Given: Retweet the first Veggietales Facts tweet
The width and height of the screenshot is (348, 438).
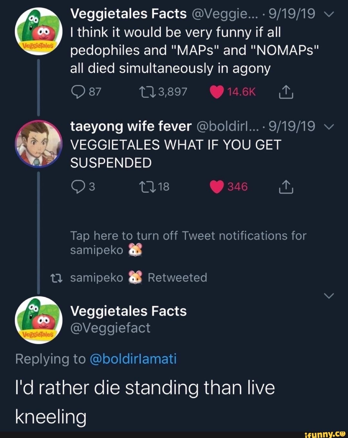Looking at the screenshot, I should coord(147,92).
